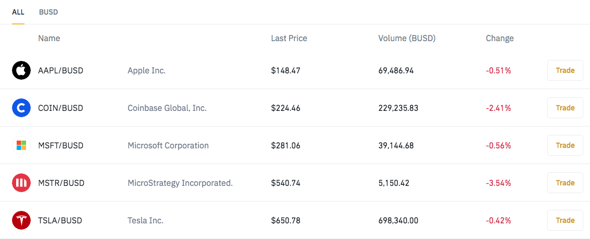The width and height of the screenshot is (590, 239).
Task: Open the Microsoft Corporation row
Action: 295,145
